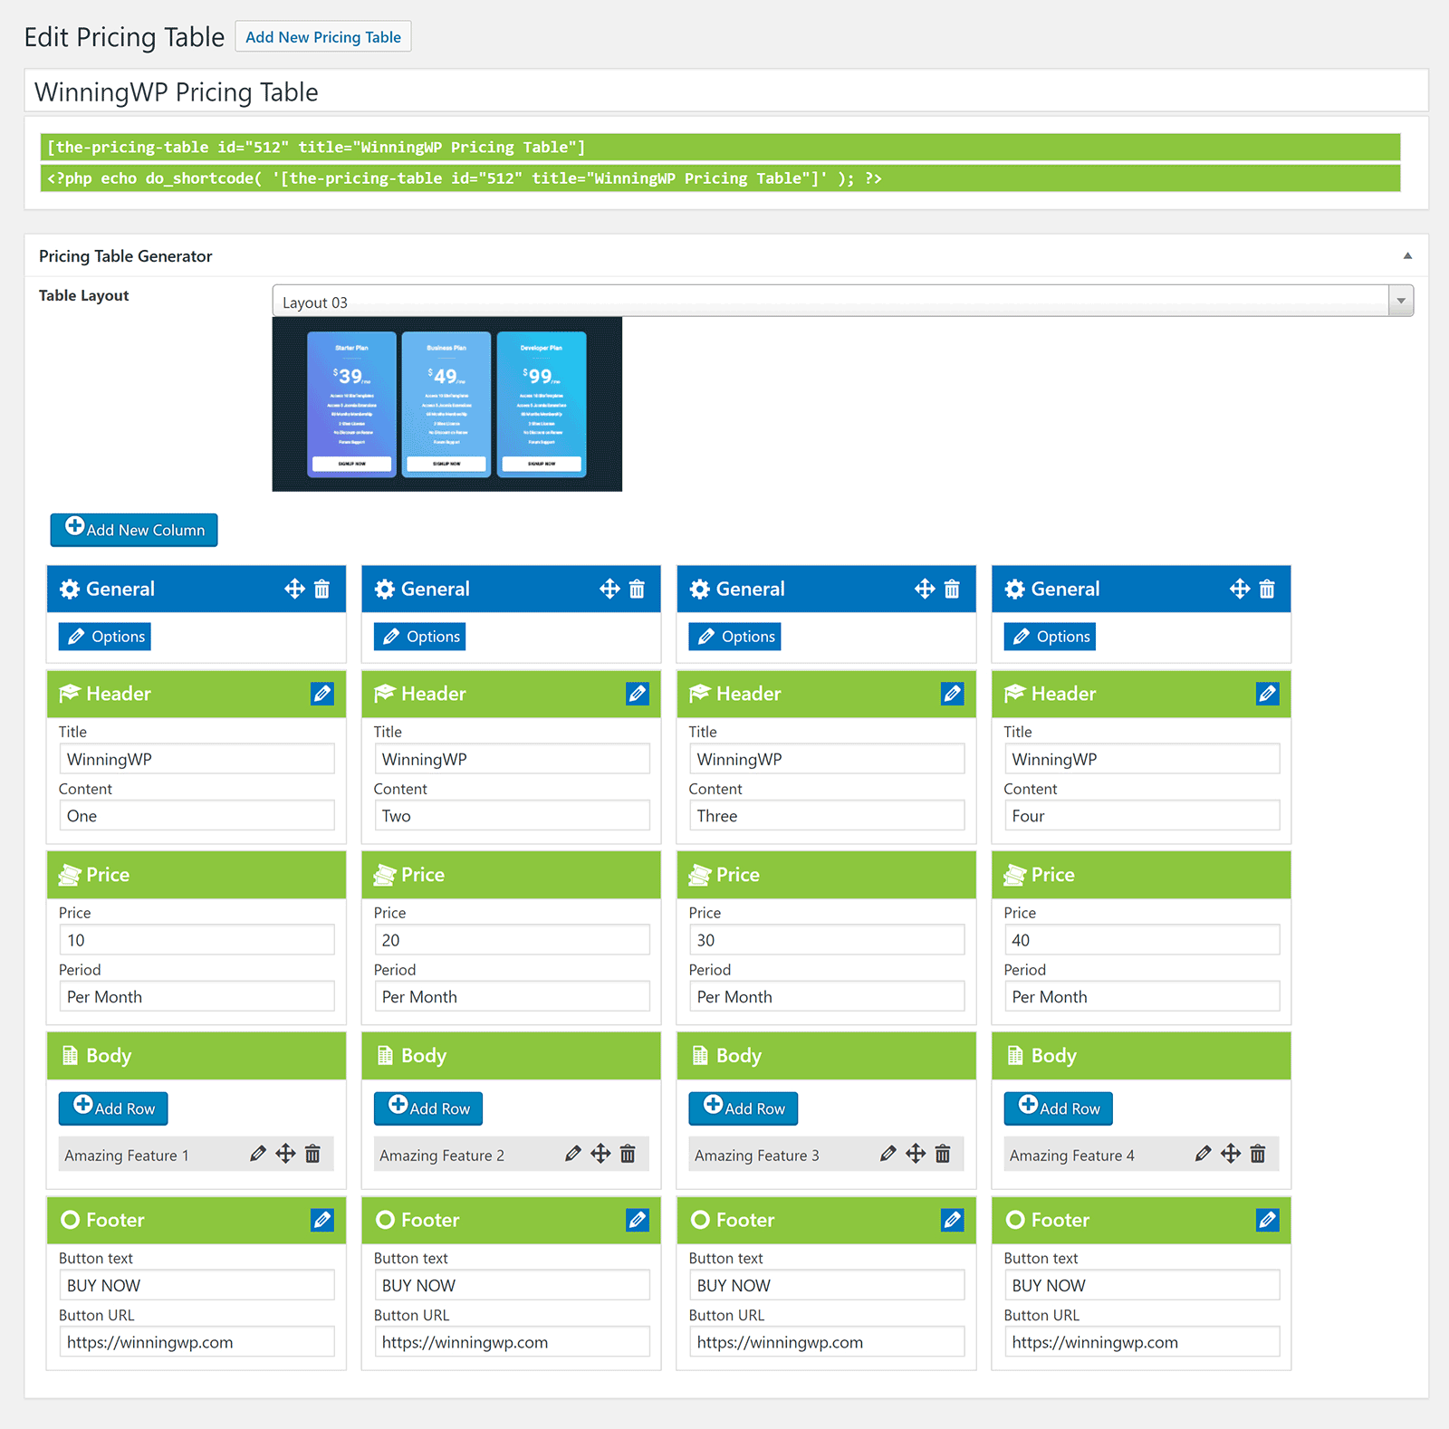Edit the fourth column Header via pencil icon

[x=1268, y=694]
